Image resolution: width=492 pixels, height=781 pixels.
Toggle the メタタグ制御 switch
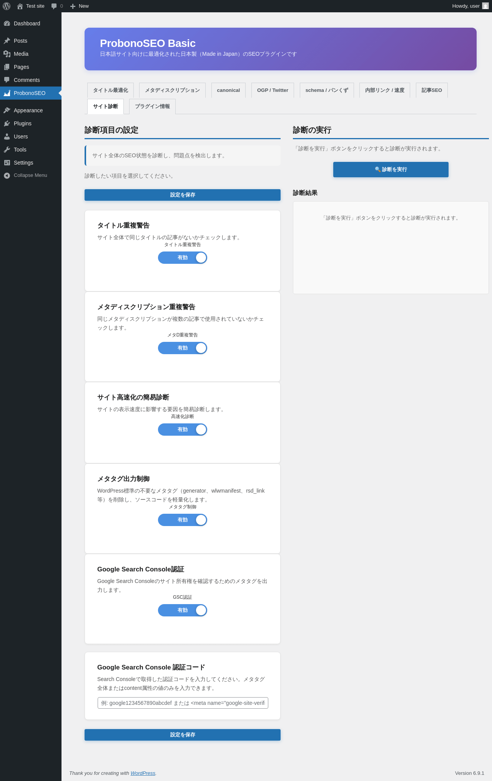tap(183, 520)
